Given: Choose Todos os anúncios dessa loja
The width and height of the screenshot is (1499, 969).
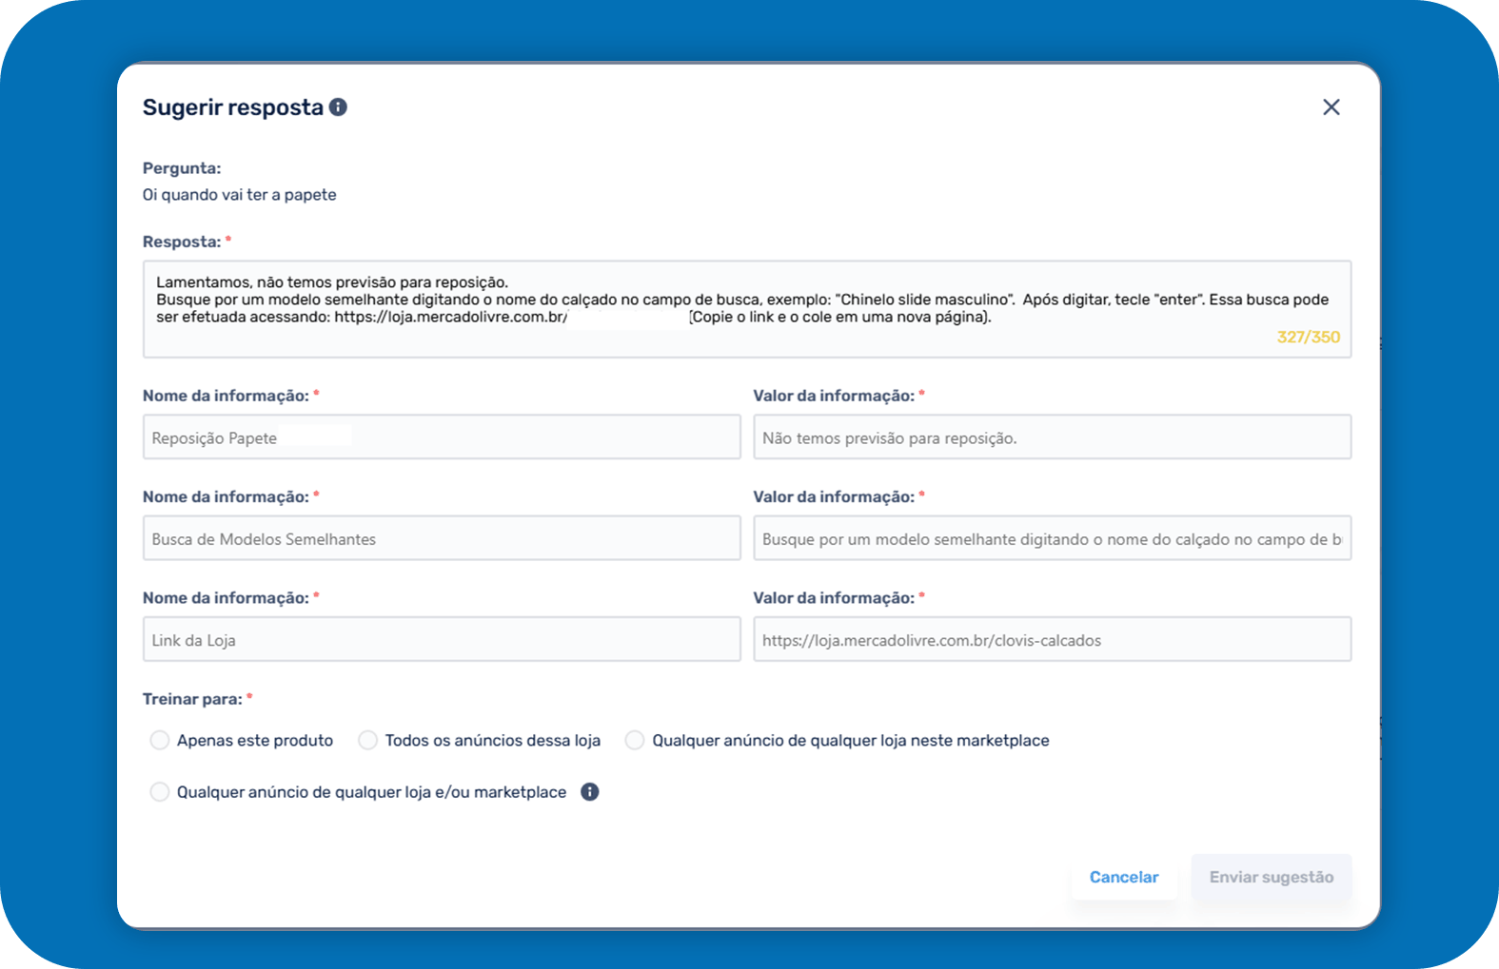Looking at the screenshot, I should coord(367,741).
